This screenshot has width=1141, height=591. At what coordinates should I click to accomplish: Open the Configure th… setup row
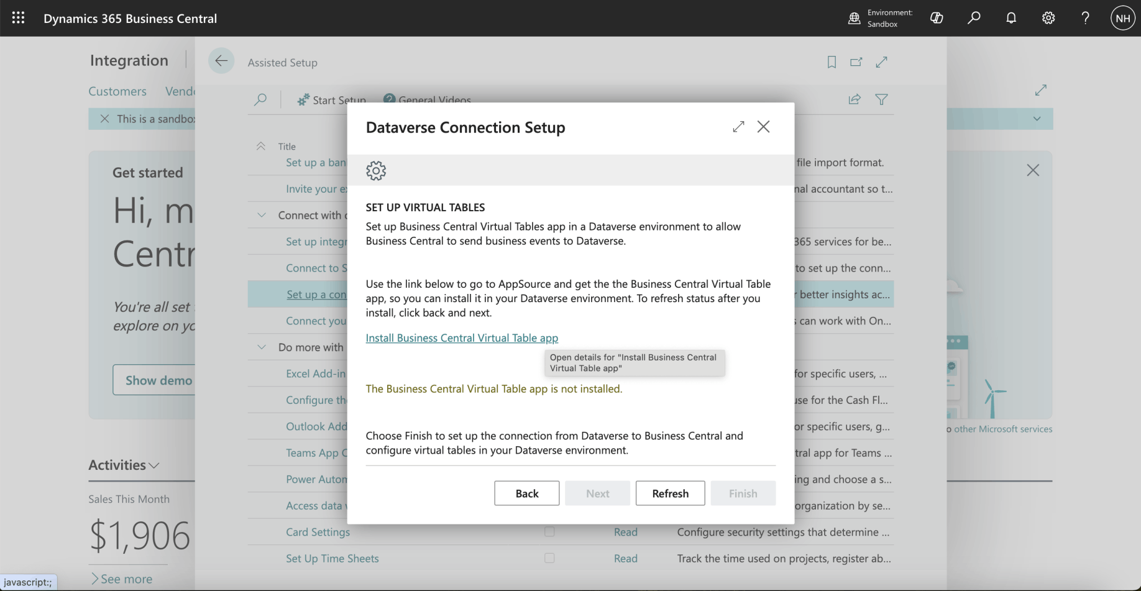(316, 400)
